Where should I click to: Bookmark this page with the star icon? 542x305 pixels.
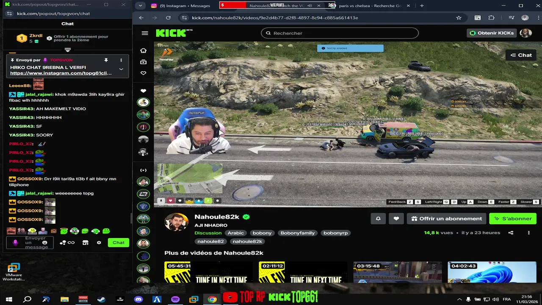459,18
